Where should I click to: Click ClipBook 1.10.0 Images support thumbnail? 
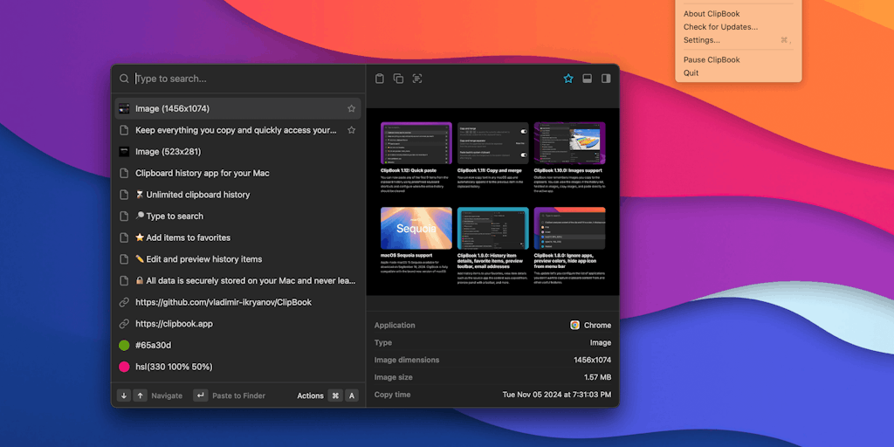569,143
